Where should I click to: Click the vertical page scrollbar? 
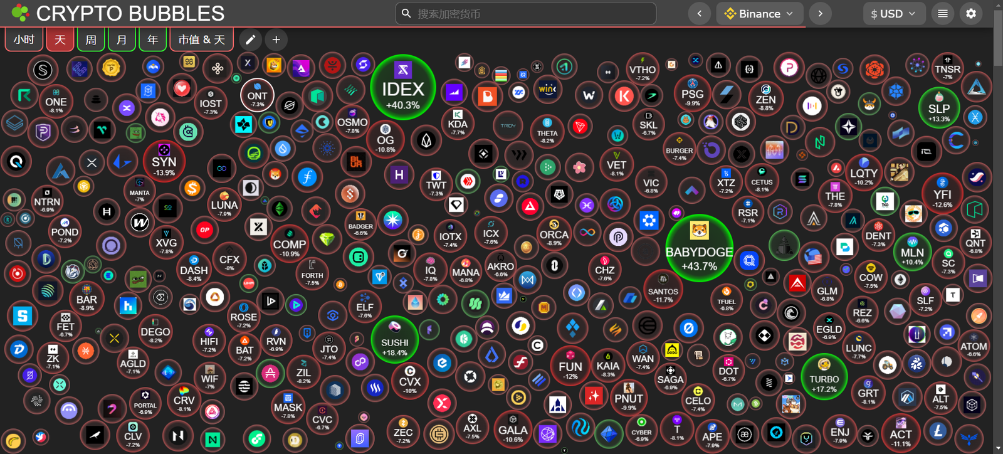pyautogui.click(x=998, y=227)
